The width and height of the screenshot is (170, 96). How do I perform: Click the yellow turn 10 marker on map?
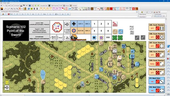click(x=7, y=82)
